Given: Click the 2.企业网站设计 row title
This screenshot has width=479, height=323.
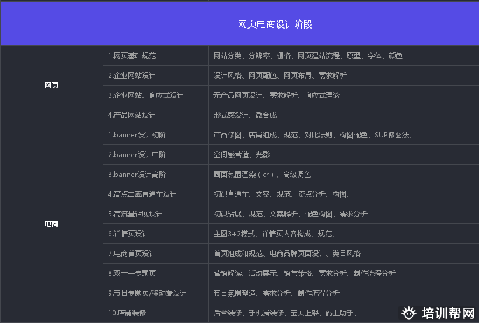Looking at the screenshot, I should 131,76.
